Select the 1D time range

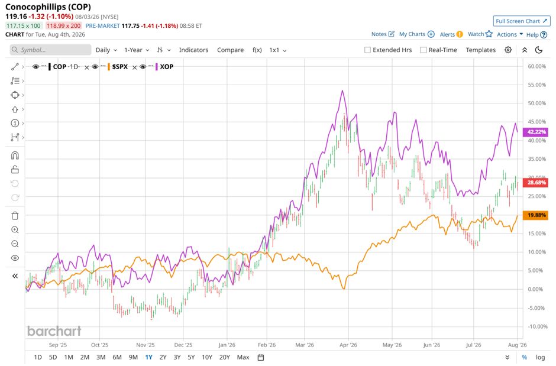[x=38, y=358]
